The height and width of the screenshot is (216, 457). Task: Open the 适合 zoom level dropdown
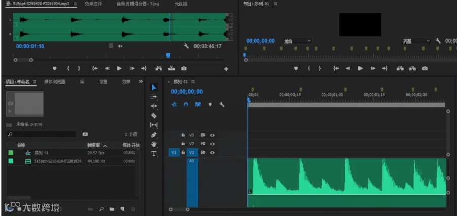point(297,41)
